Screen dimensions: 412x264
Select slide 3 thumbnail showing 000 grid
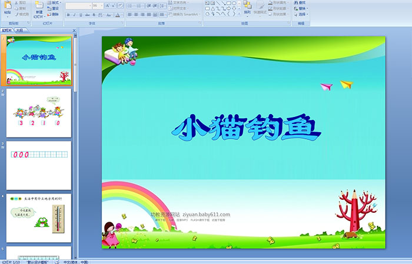tap(39, 165)
